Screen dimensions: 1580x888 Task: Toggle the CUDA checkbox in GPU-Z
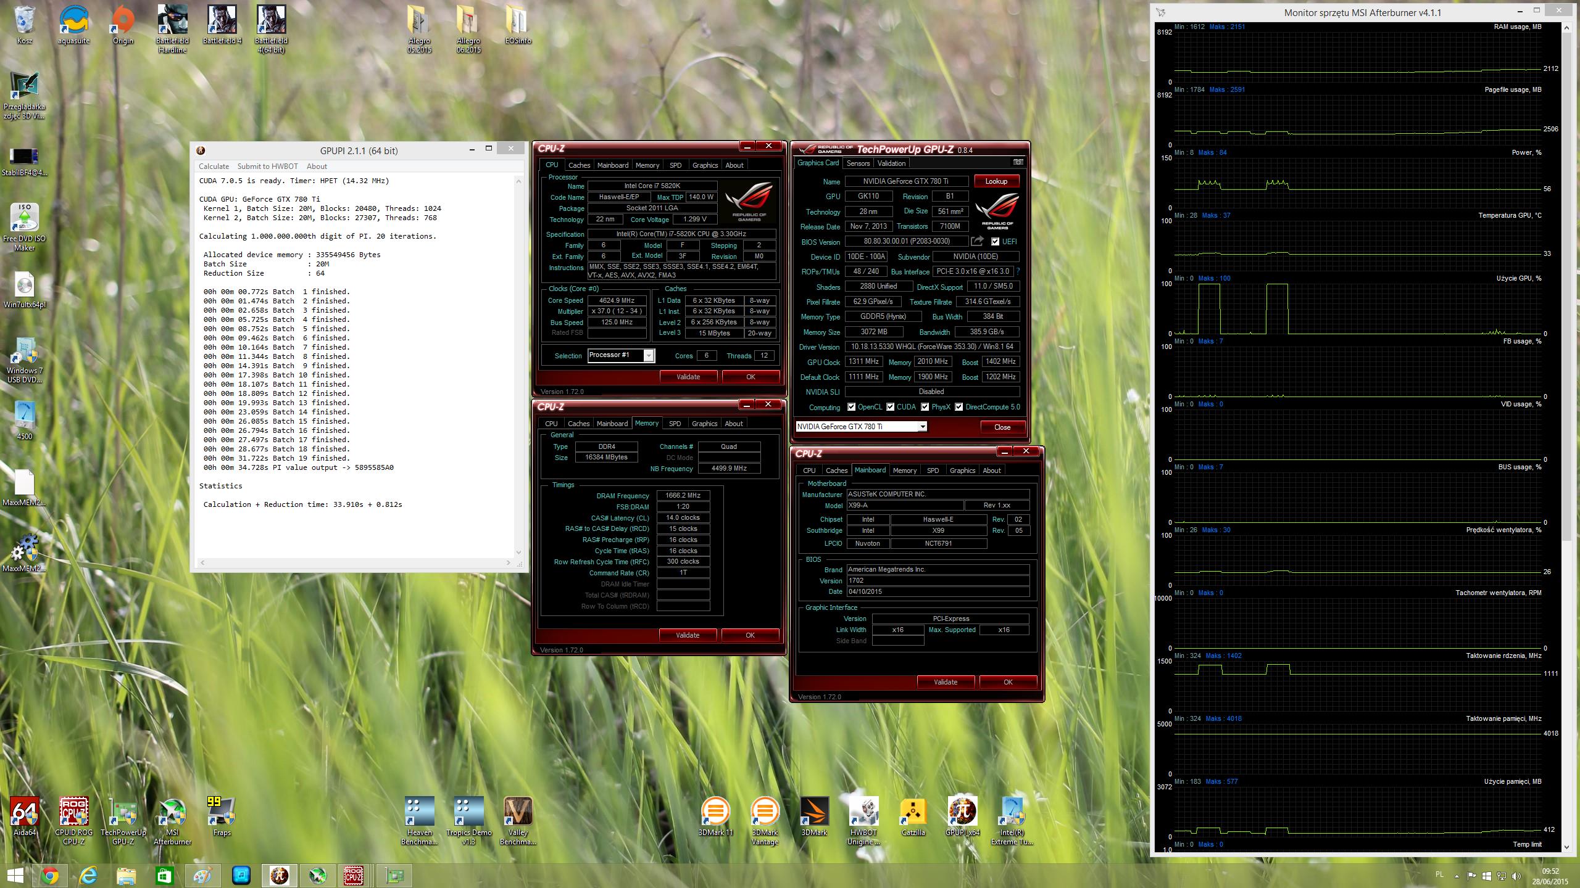pos(891,407)
